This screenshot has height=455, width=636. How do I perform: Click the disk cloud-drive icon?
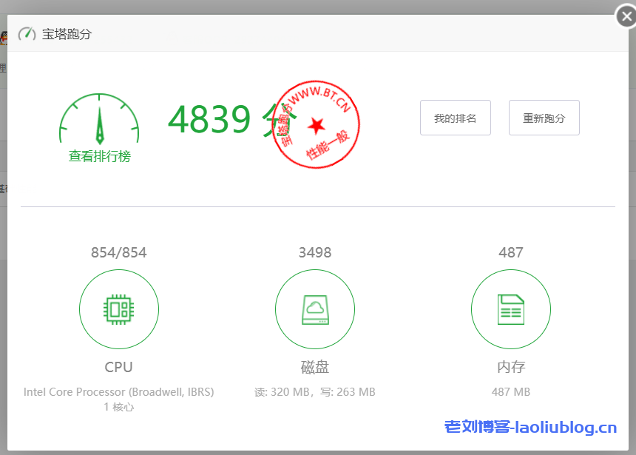[x=314, y=309]
